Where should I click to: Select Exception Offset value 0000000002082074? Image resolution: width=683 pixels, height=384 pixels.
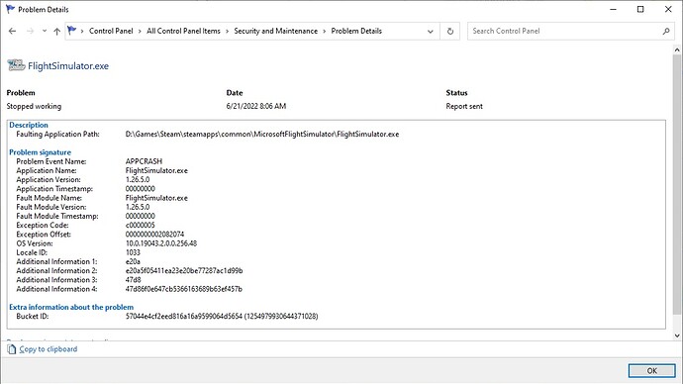154,235
